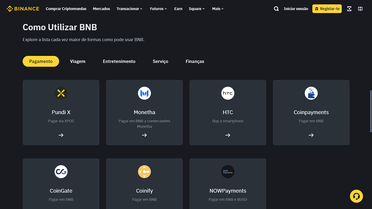Click the Monetha logo icon

(144, 93)
